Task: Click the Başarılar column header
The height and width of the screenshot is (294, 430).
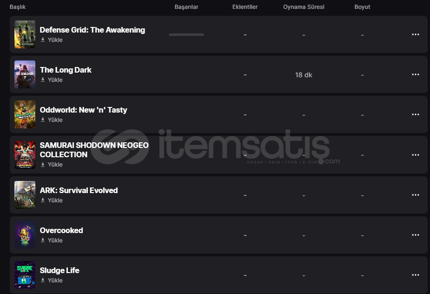Action: (x=186, y=7)
